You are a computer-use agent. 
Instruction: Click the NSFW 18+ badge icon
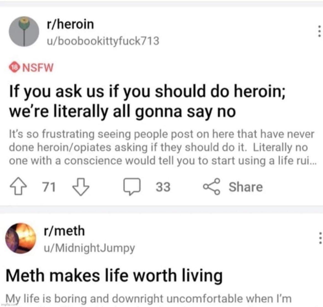14,67
